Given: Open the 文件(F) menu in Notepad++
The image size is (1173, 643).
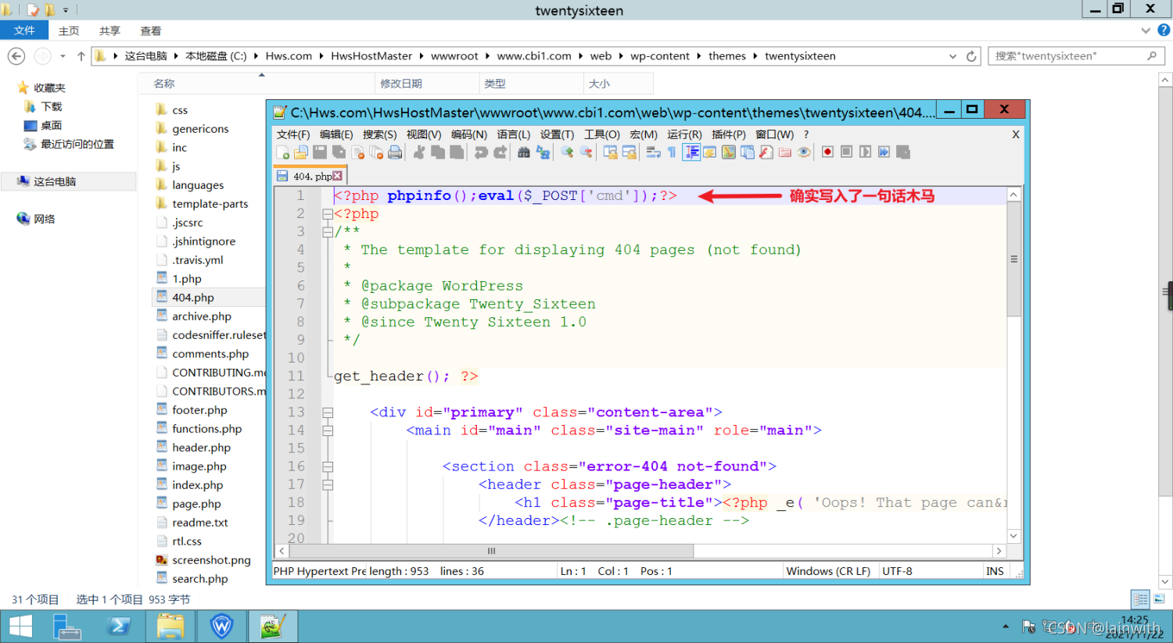Looking at the screenshot, I should coord(293,134).
